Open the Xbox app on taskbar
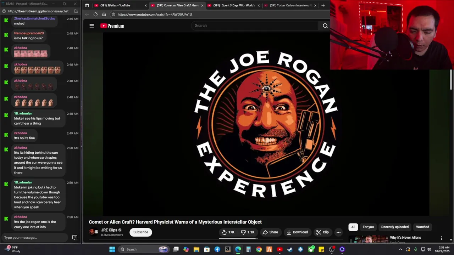 point(311,249)
